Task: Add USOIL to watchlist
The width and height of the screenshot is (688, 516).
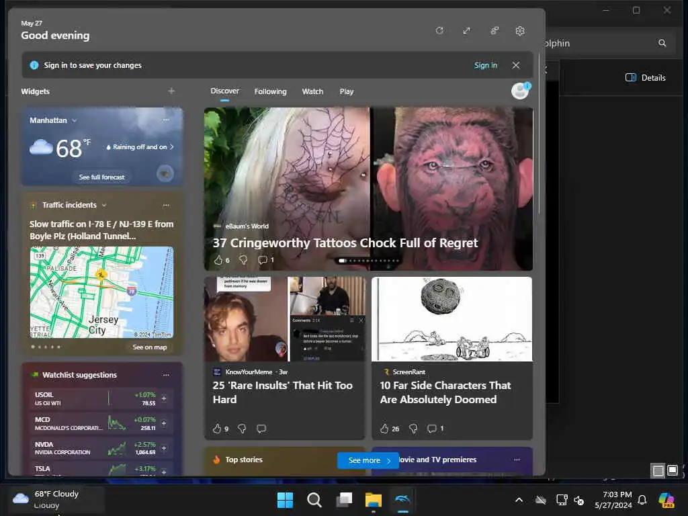Action: [164, 398]
